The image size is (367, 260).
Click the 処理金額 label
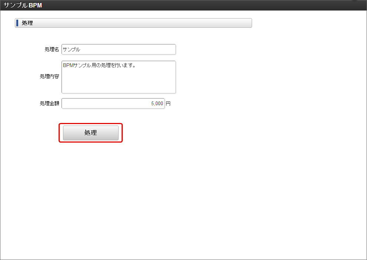pyautogui.click(x=49, y=103)
